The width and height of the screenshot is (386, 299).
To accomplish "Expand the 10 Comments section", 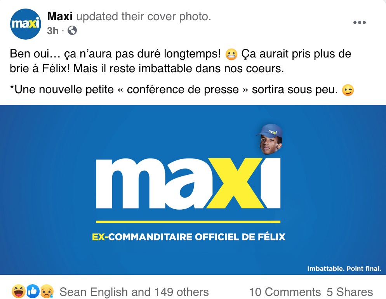I will pos(285,292).
